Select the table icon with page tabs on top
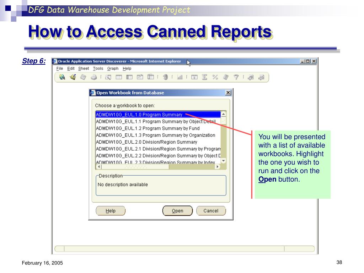364x273 pixels. [x=151, y=77]
